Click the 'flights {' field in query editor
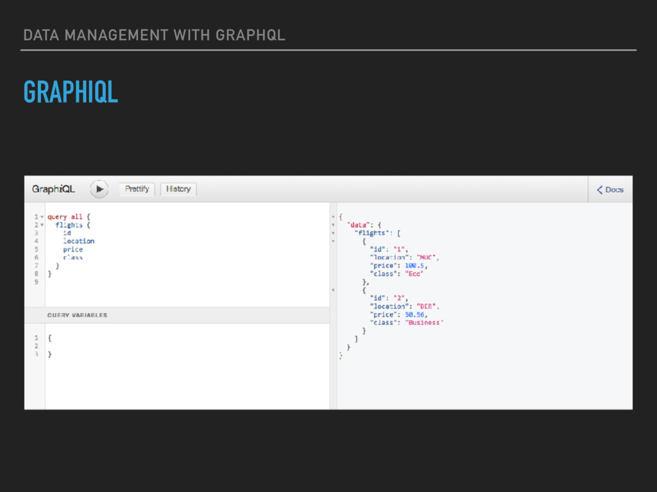This screenshot has width=657, height=492. pyautogui.click(x=73, y=225)
